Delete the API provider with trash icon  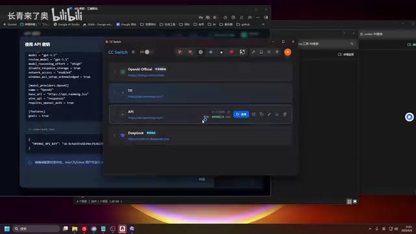point(285,114)
